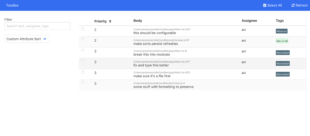Click the Tags column header
The height and width of the screenshot is (136, 310).
[x=280, y=21]
